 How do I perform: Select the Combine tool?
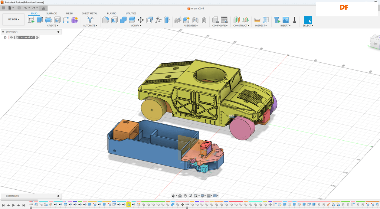123,20
